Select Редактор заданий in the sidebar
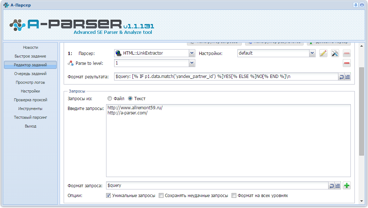This screenshot has width=368, height=208. tap(30, 65)
